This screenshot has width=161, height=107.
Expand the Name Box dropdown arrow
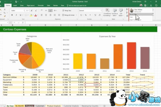tap(8, 22)
